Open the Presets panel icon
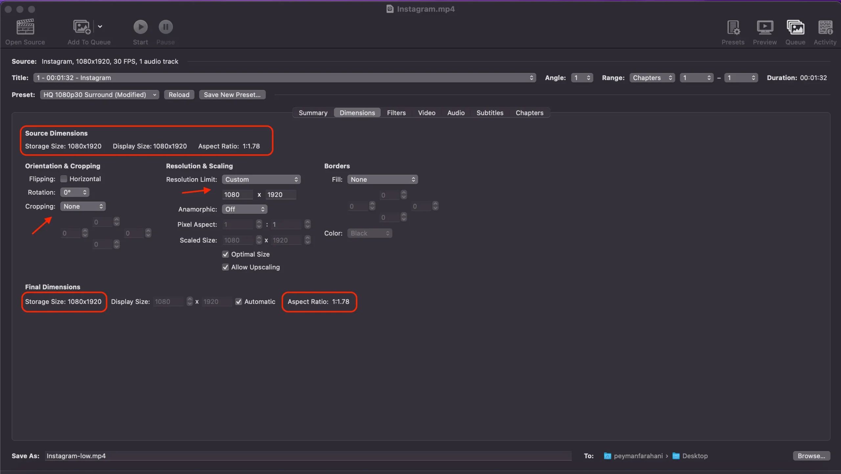This screenshot has width=841, height=474. point(733,28)
